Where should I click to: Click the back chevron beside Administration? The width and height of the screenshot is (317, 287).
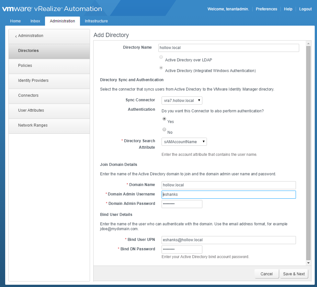pyautogui.click(x=16, y=36)
